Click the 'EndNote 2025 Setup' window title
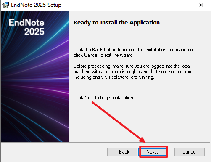 [36, 5]
